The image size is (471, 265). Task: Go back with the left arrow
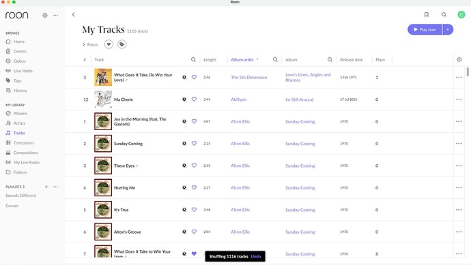73,15
